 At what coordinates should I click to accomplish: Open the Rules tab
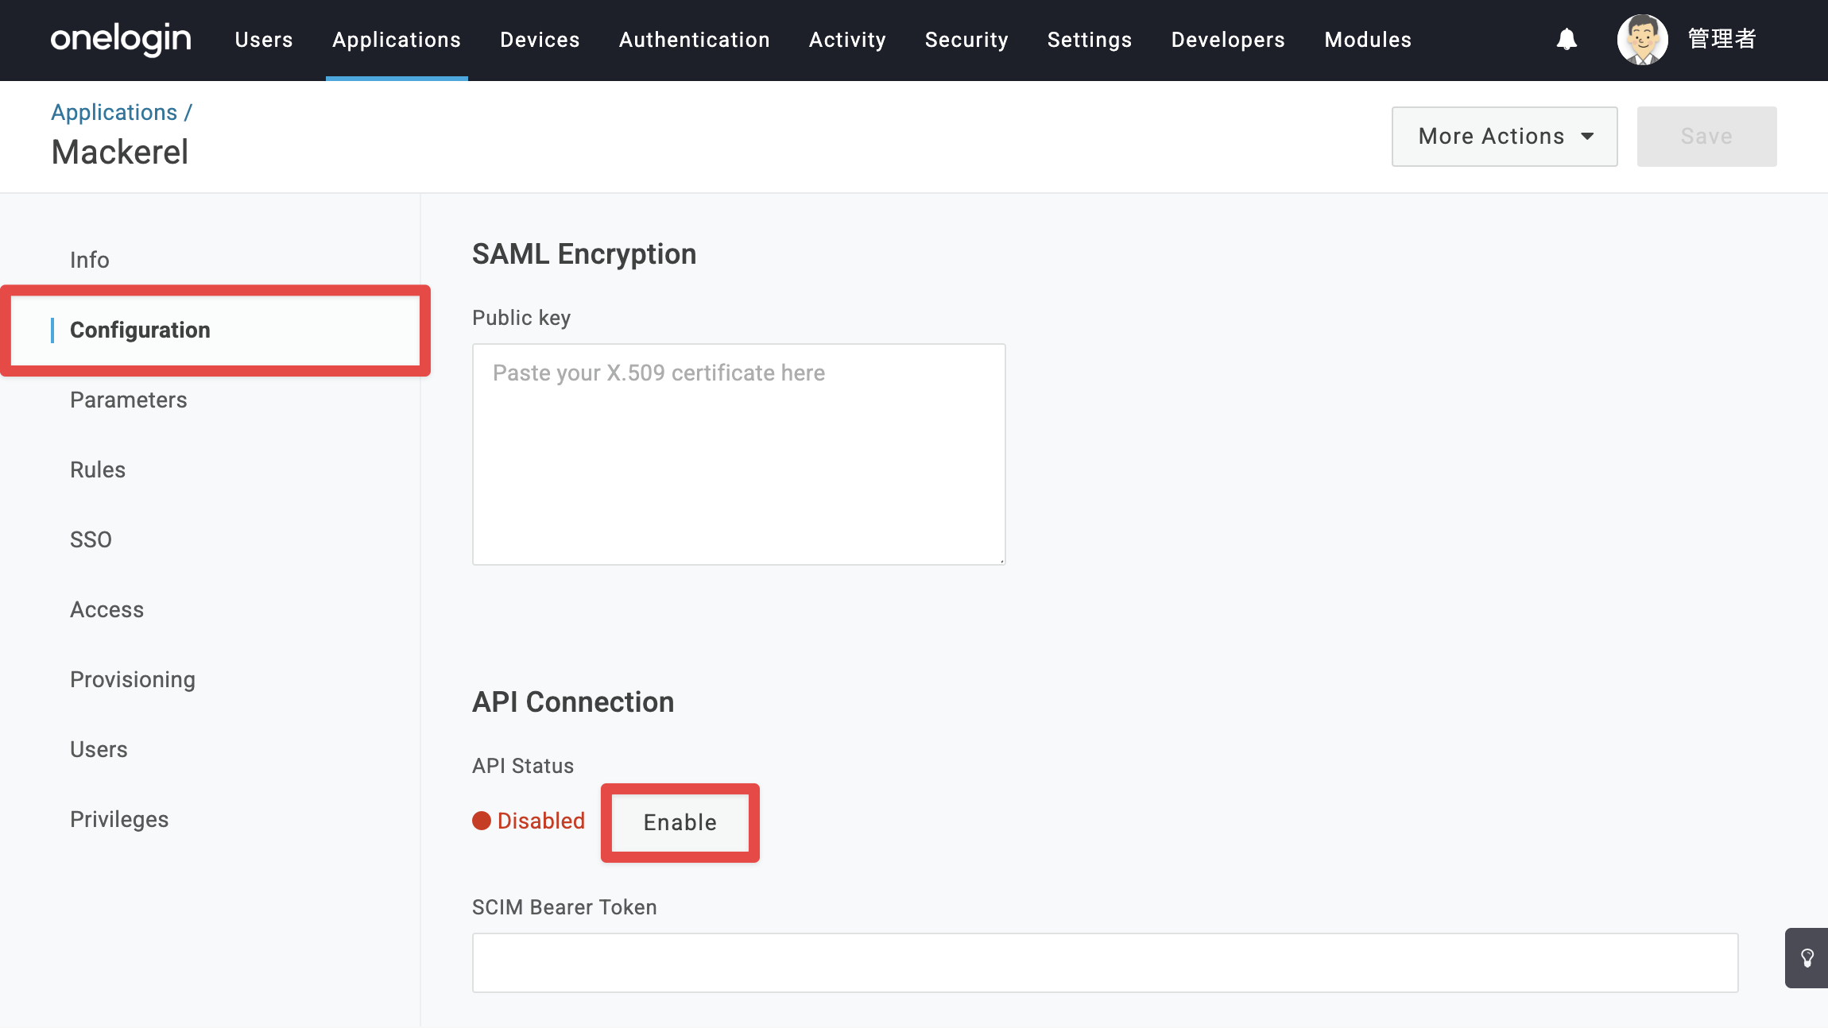tap(98, 470)
